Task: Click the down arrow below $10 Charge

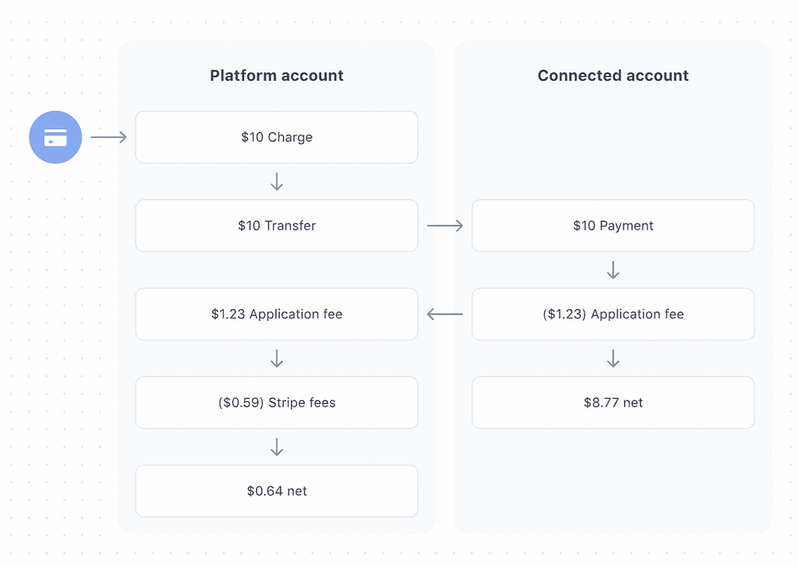Action: point(277,181)
